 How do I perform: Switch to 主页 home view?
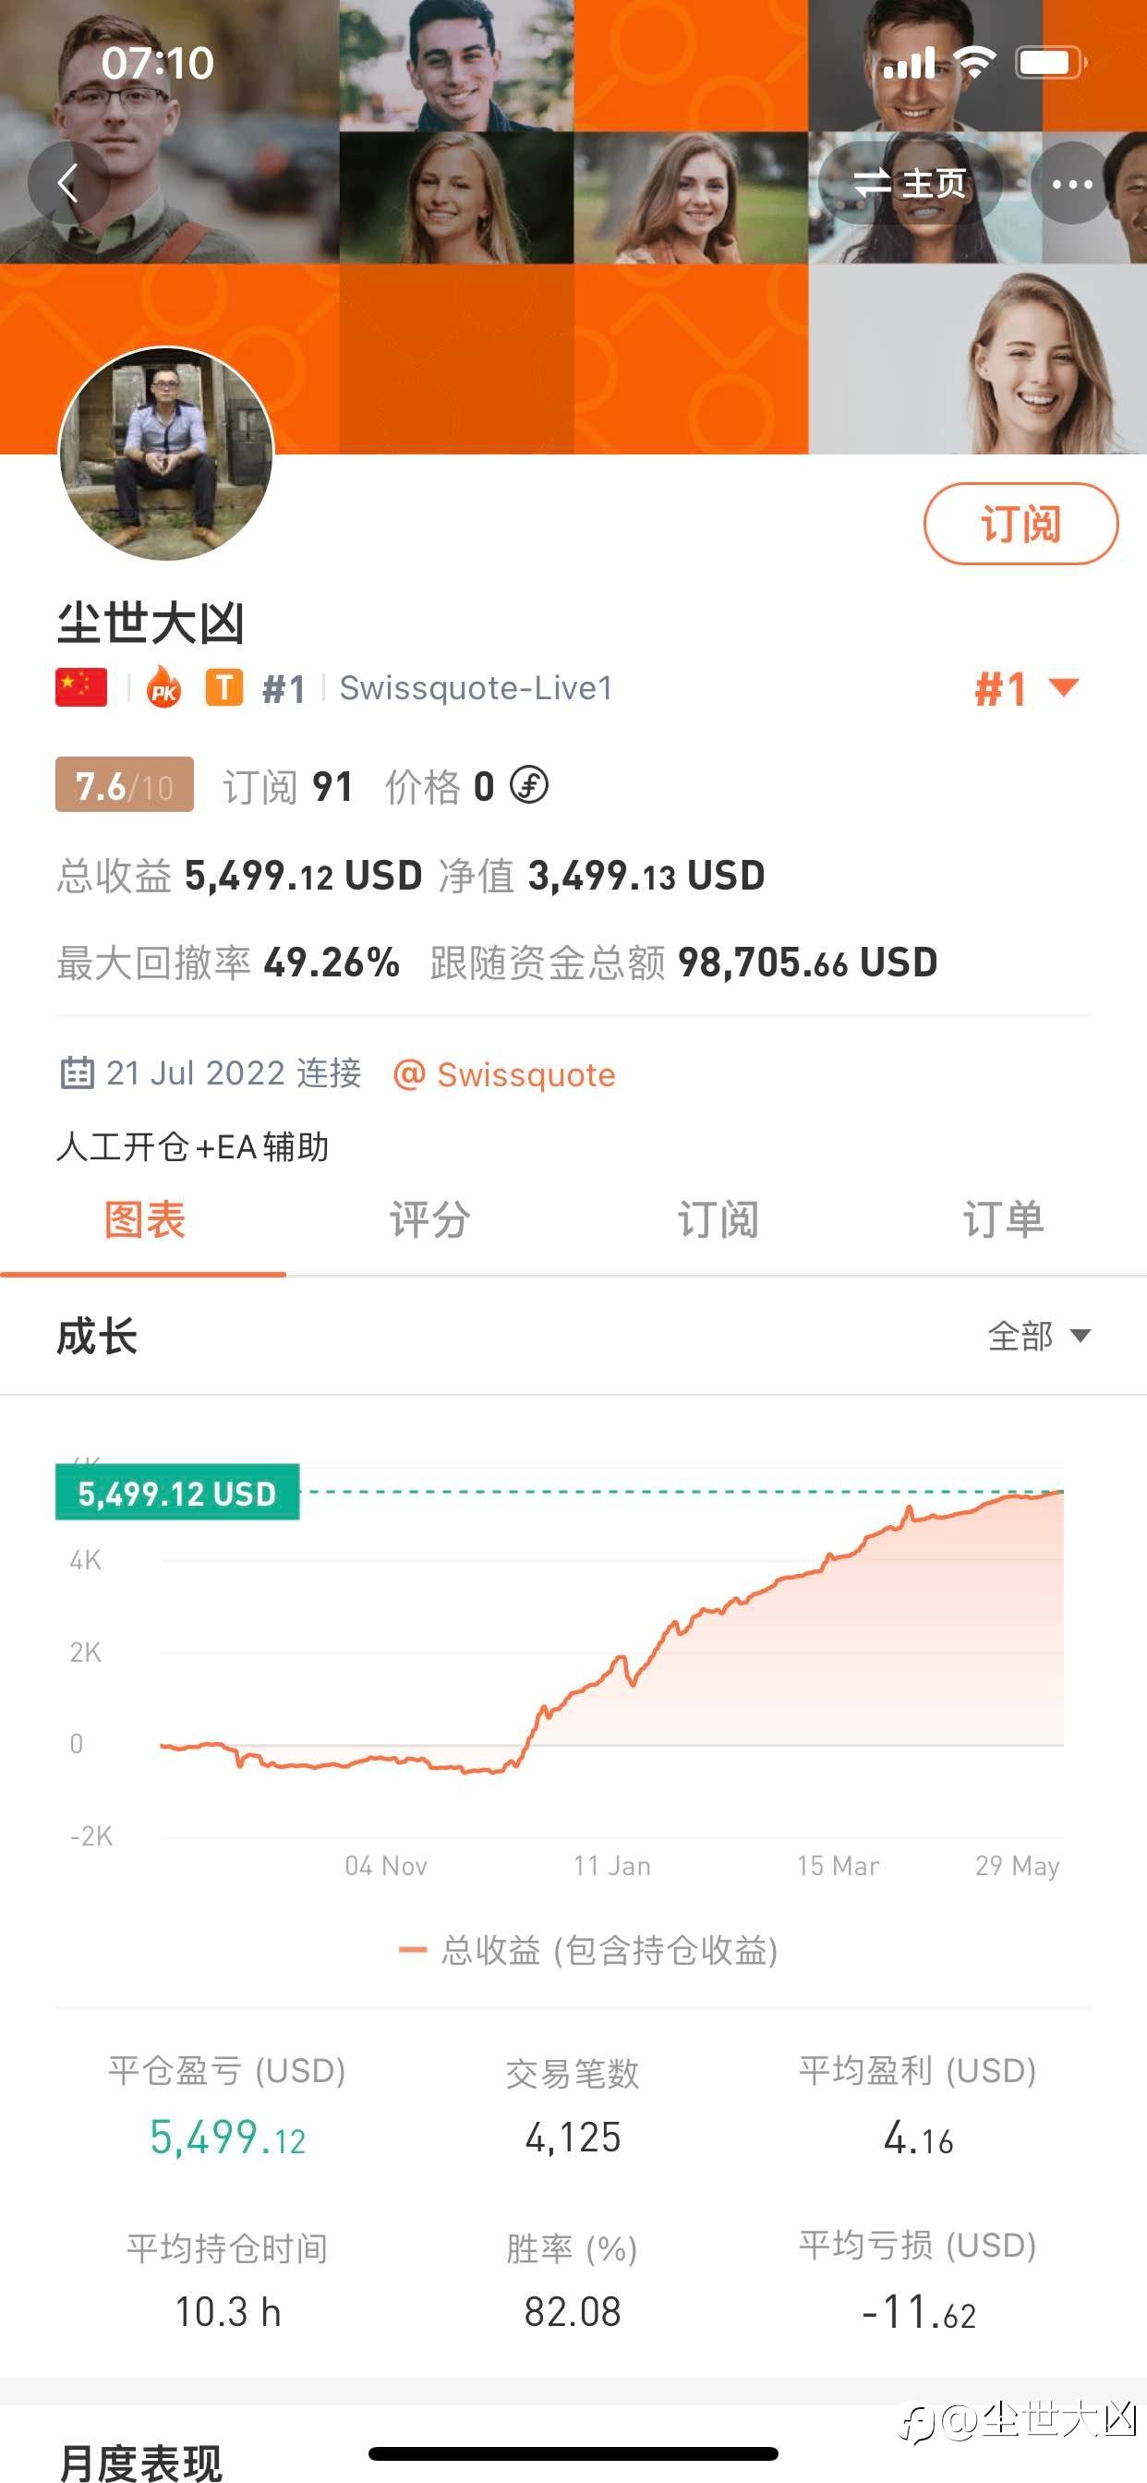tap(910, 183)
